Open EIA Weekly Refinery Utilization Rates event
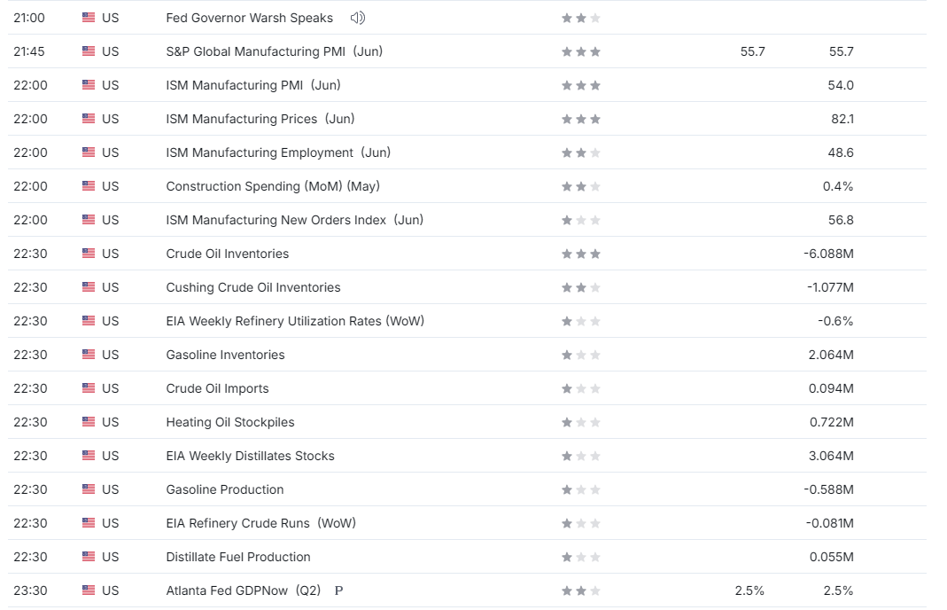This screenshot has height=610, width=947. click(x=295, y=321)
